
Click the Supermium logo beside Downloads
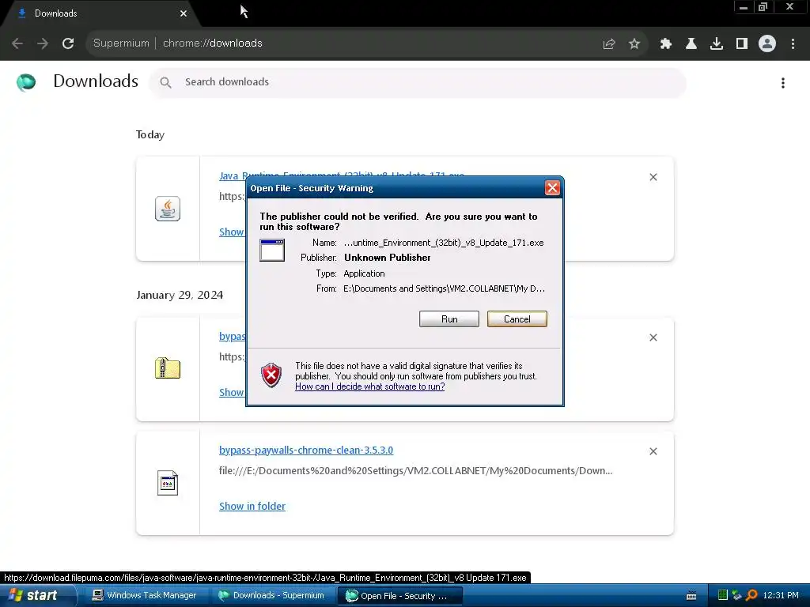click(26, 82)
